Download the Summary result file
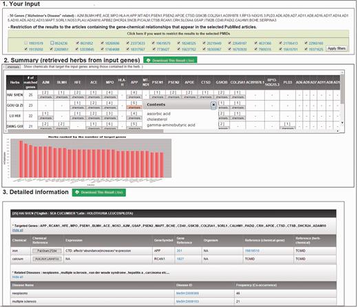The height and width of the screenshot is (307, 358). [170, 60]
